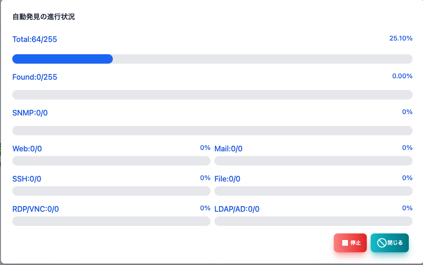Click the prohibition circle icon on 閉じる
The height and width of the screenshot is (265, 423).
382,243
